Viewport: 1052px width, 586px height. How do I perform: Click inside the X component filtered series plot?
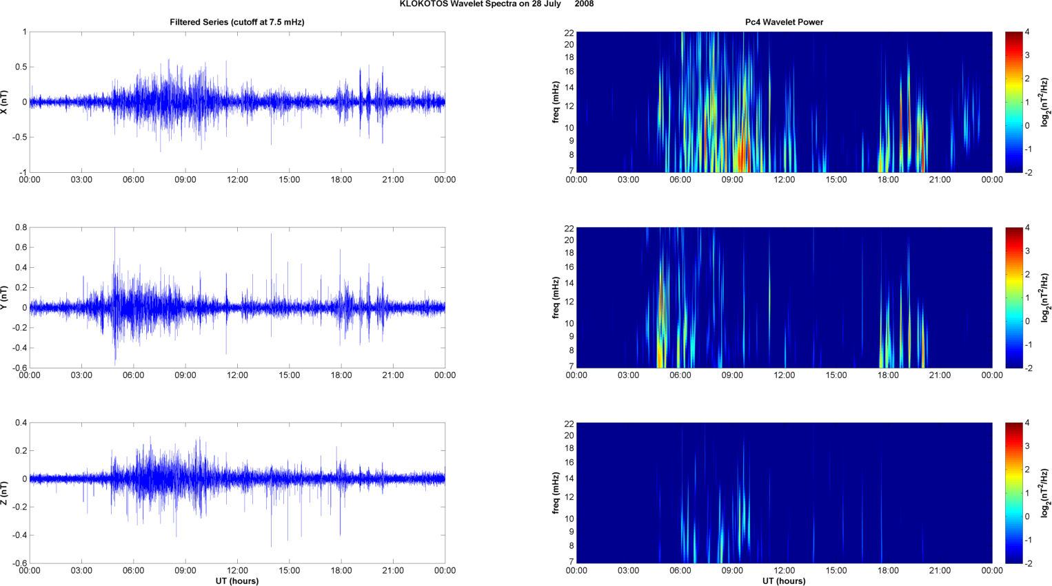(x=237, y=102)
